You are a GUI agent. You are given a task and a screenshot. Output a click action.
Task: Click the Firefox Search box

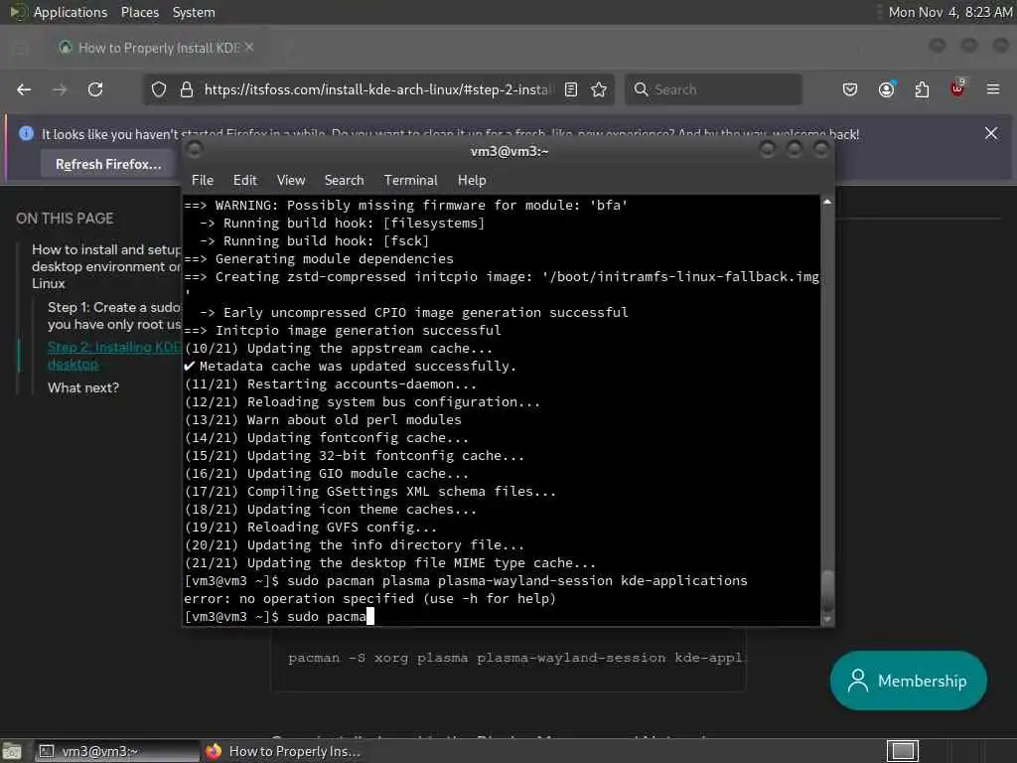pos(713,89)
